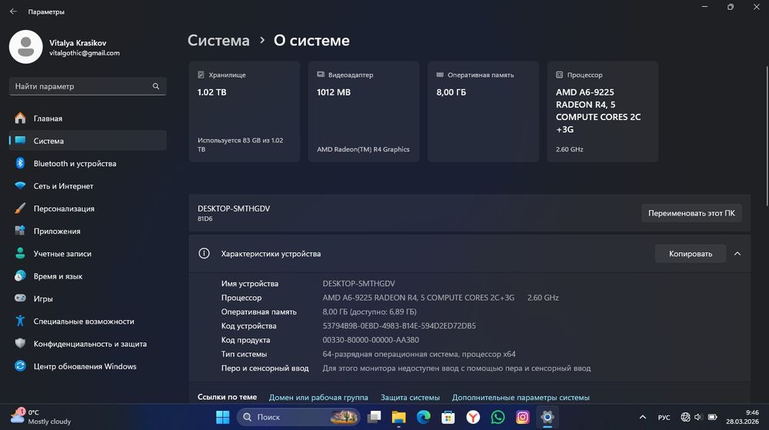Open Task View from the taskbar

375,417
